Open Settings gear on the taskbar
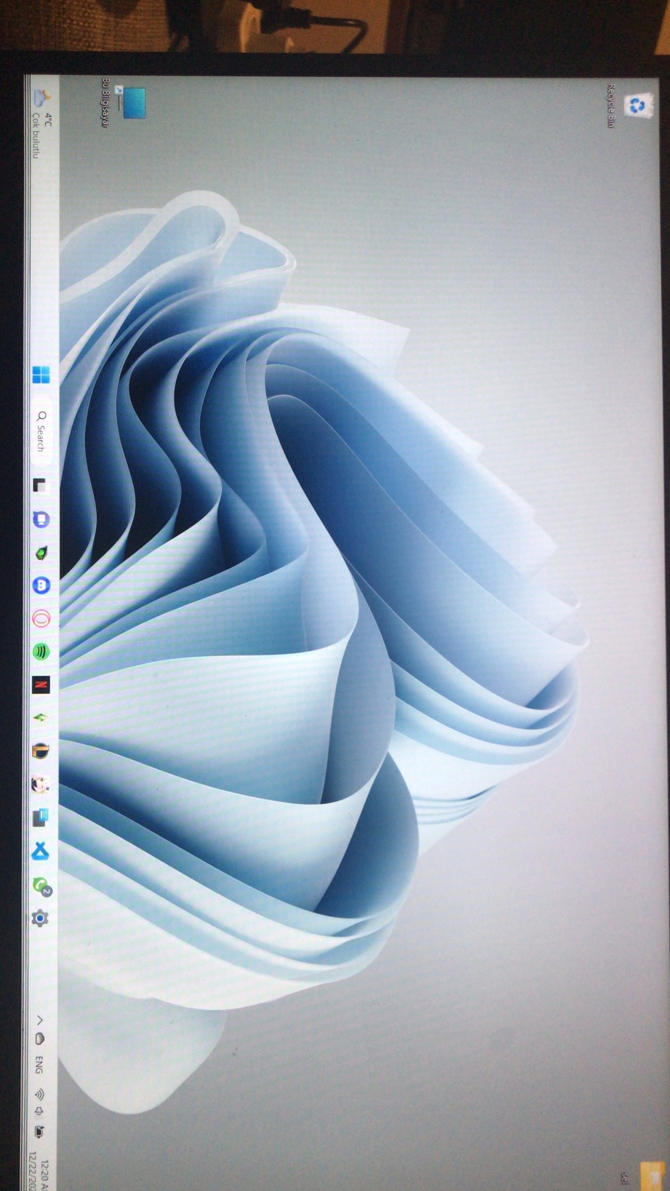670x1191 pixels. point(40,918)
